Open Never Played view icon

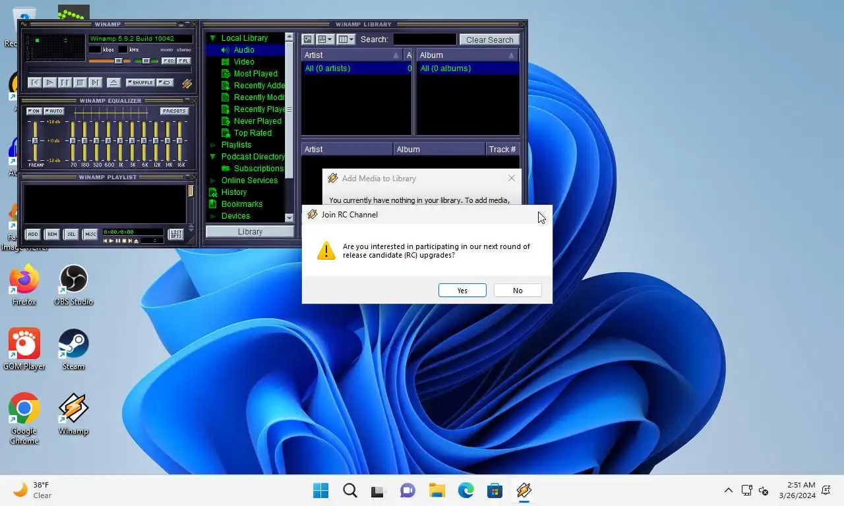[226, 121]
